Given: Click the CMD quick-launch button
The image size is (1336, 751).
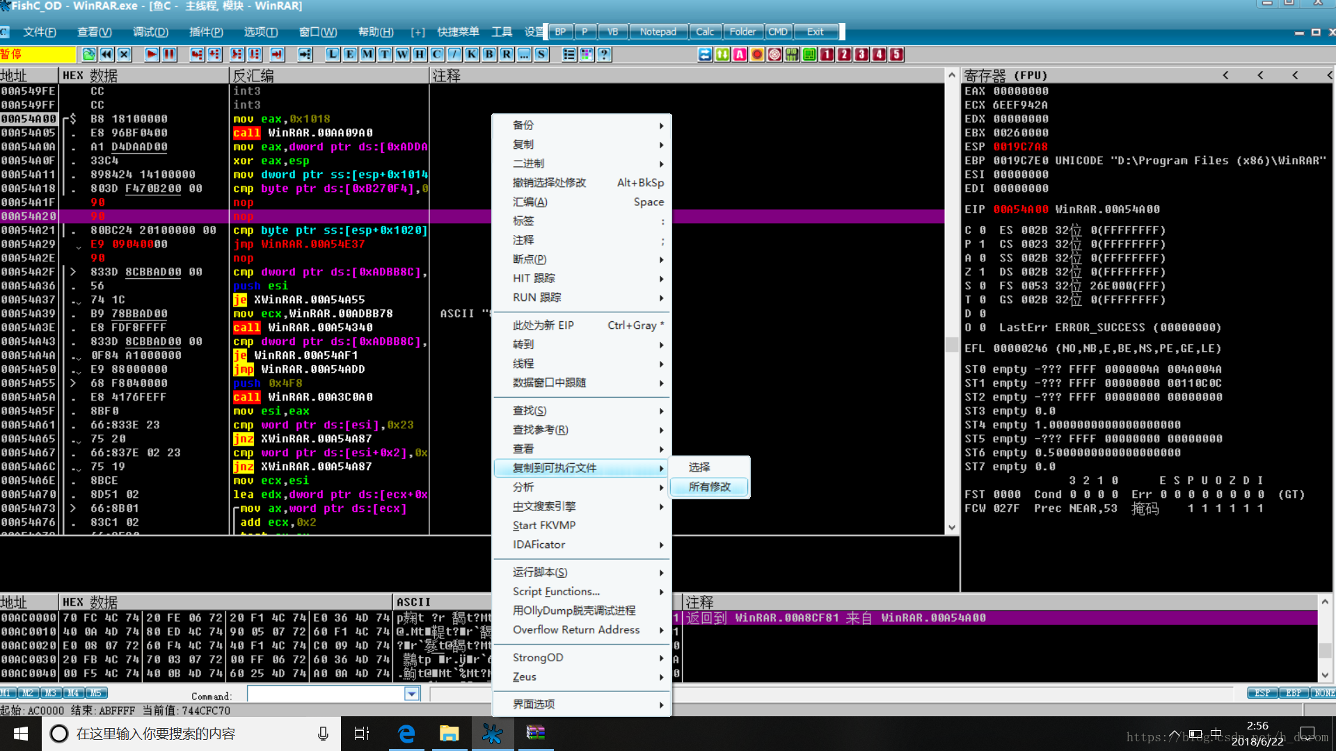Looking at the screenshot, I should [x=778, y=32].
